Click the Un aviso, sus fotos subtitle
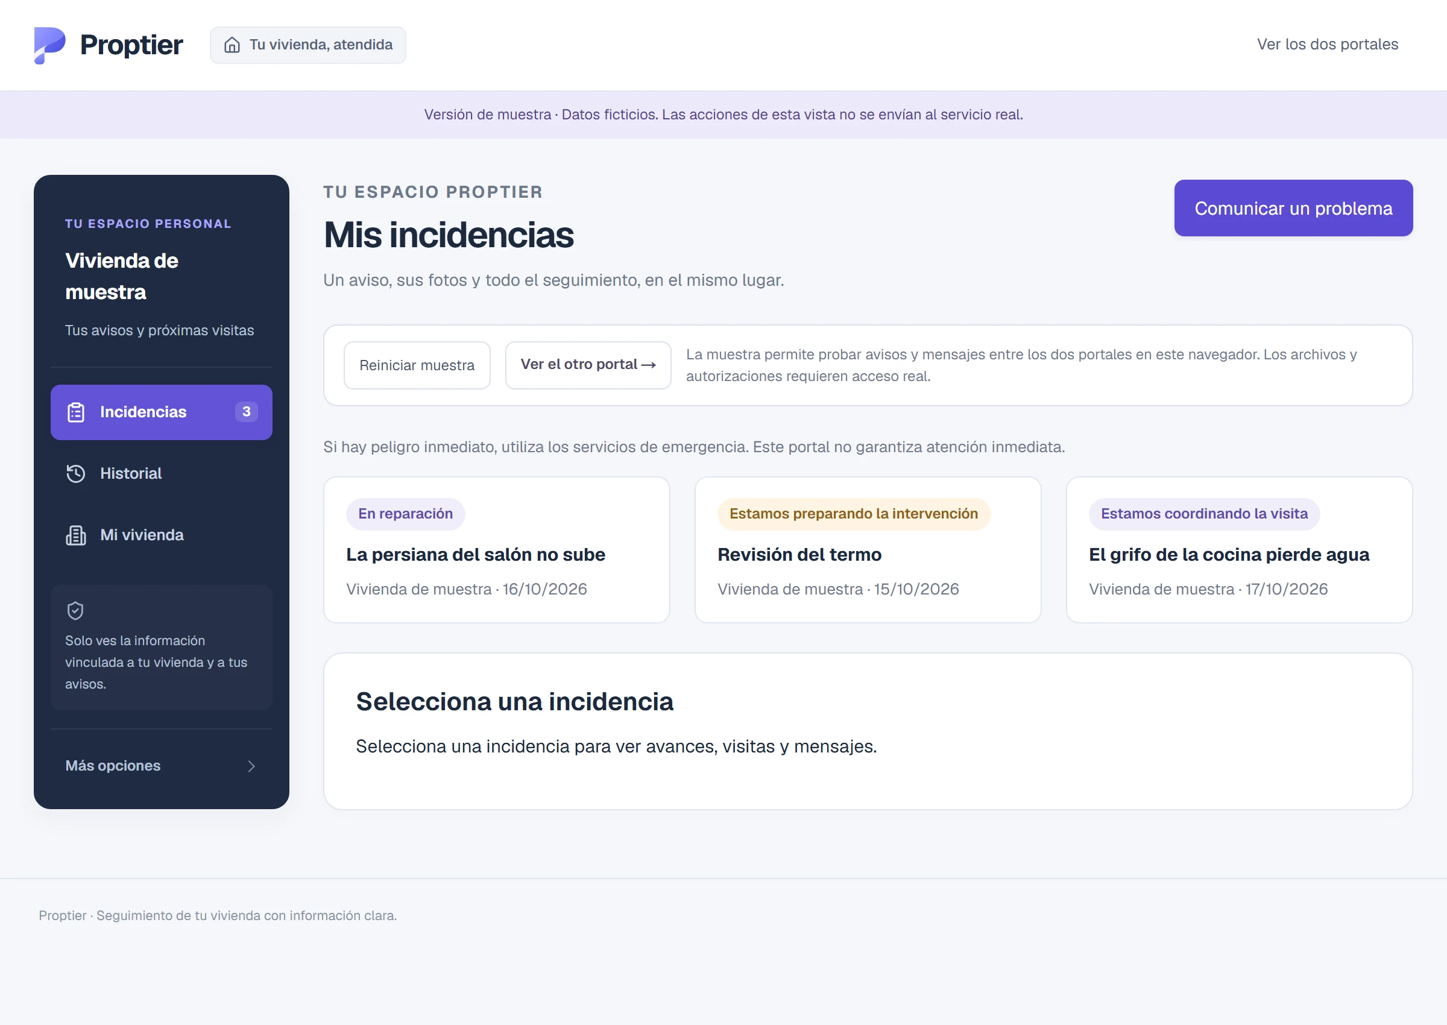The width and height of the screenshot is (1447, 1025). coord(553,280)
